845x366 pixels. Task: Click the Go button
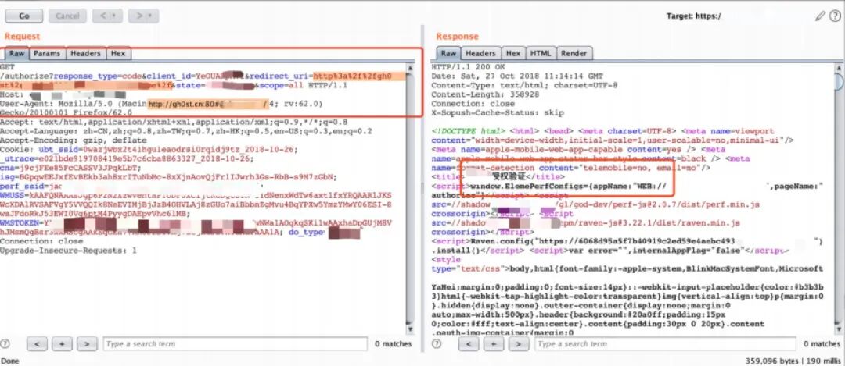point(24,16)
